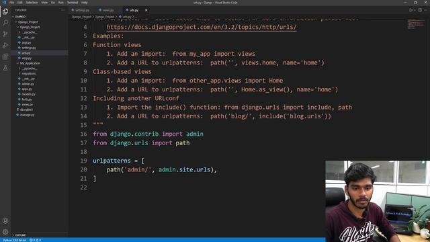
Task: Open views.py in the explorer tree
Action: click(27, 105)
